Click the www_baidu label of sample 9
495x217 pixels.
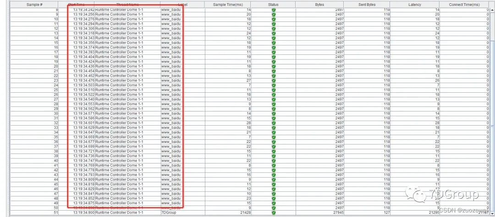click(x=170, y=15)
